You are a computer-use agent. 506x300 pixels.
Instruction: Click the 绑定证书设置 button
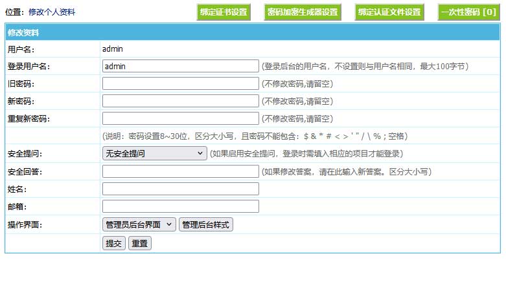point(224,12)
